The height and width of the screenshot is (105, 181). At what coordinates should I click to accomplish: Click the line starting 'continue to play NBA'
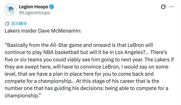pos(86,52)
